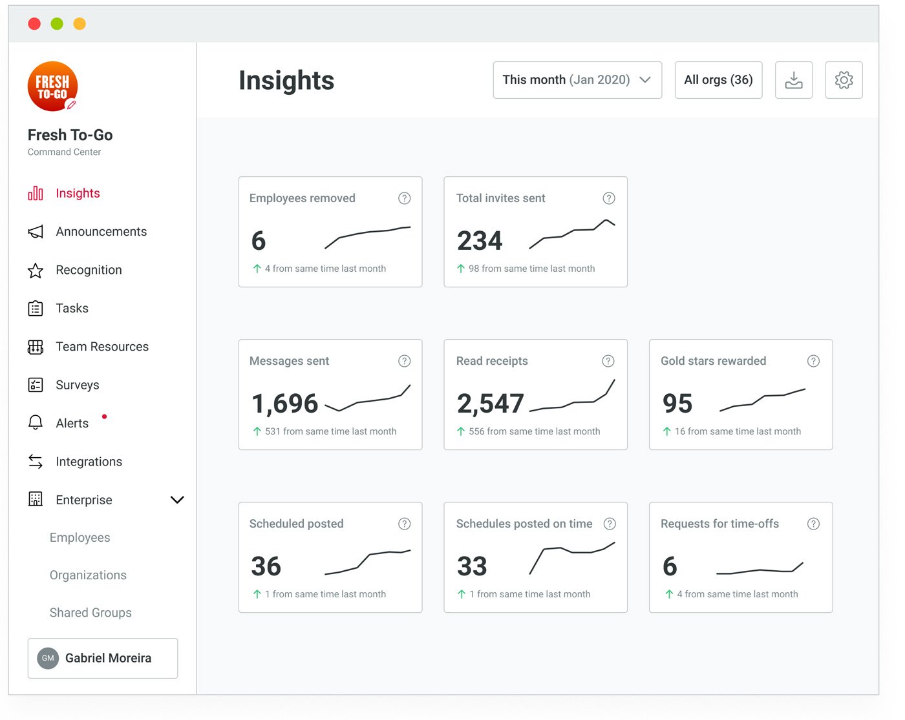This screenshot has width=905, height=720.
Task: Open the Organizations section
Action: coord(88,575)
